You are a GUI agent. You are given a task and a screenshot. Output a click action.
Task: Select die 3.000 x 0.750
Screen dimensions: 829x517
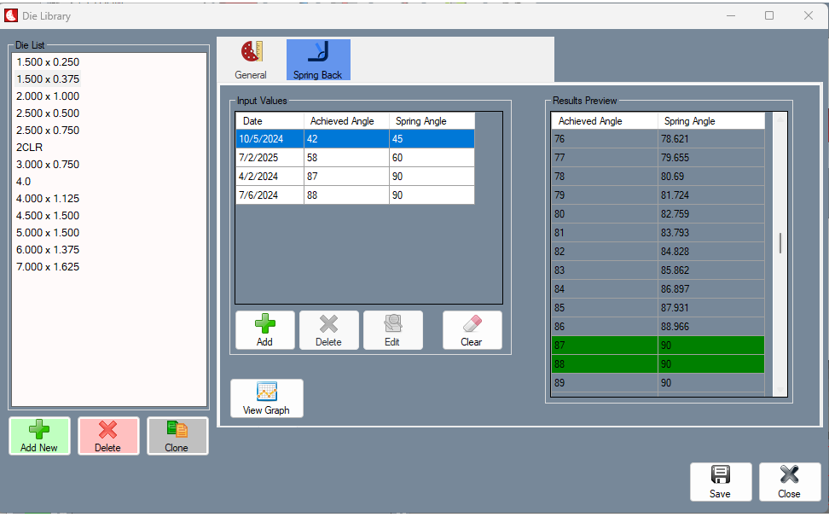tap(48, 165)
